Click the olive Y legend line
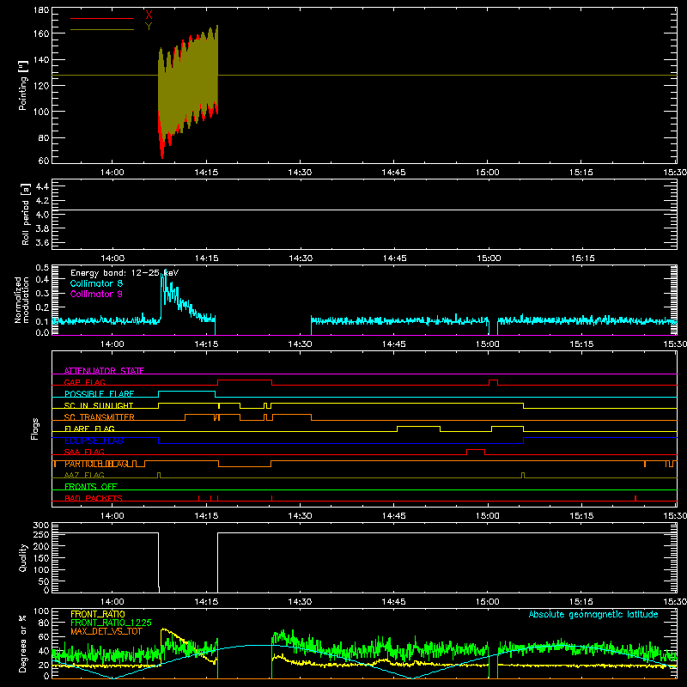The height and width of the screenshot is (687, 687). coord(102,30)
